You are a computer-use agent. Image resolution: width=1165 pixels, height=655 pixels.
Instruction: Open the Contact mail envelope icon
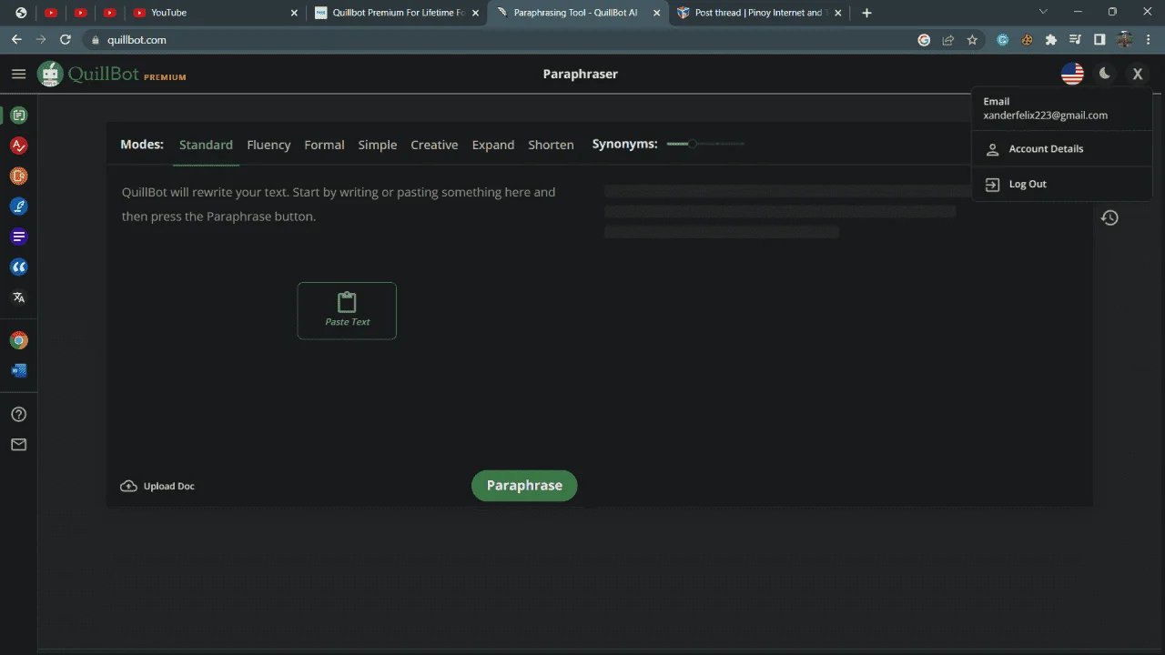18,445
